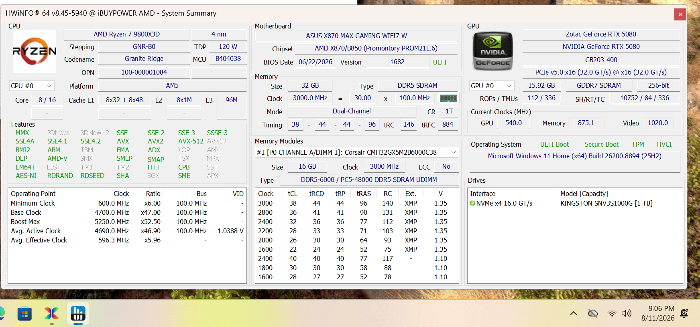The image size is (700, 327).
Task: Click the 120 W TDP value
Action: [228, 47]
